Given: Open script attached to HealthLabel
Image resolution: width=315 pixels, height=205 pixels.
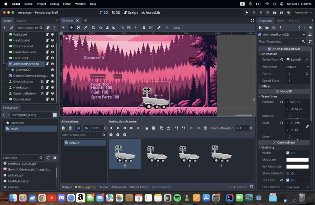Looking at the screenshot, I should pos(47,40).
